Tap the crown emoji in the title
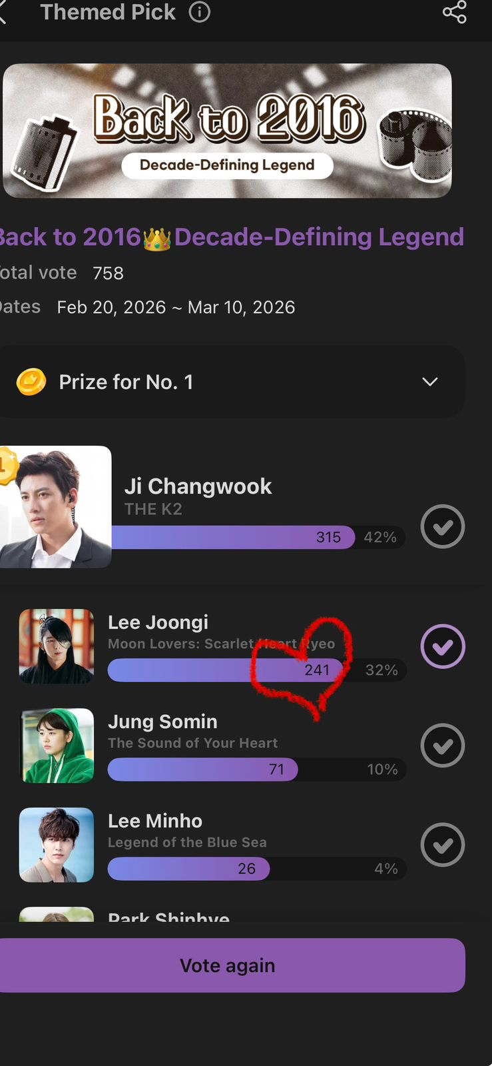This screenshot has width=492, height=1066. tap(157, 238)
